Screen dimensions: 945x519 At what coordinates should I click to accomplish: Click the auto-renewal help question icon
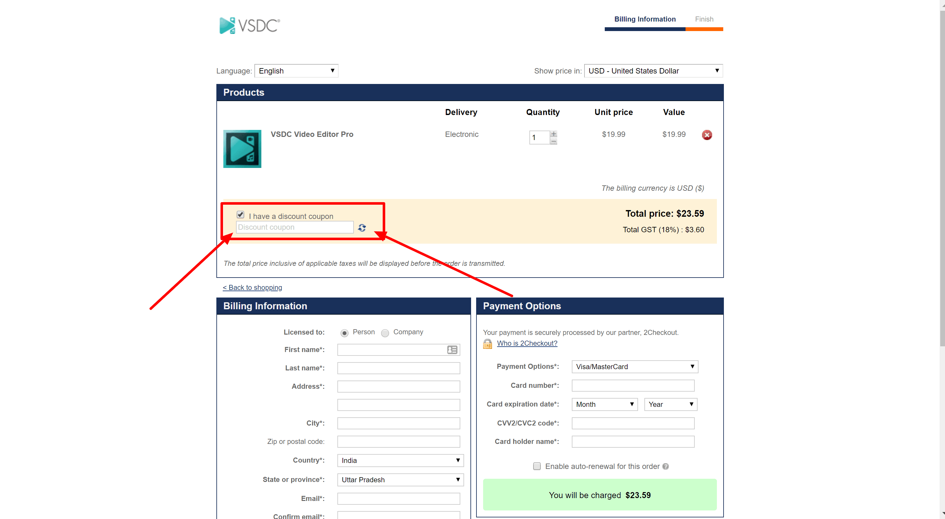[666, 466]
